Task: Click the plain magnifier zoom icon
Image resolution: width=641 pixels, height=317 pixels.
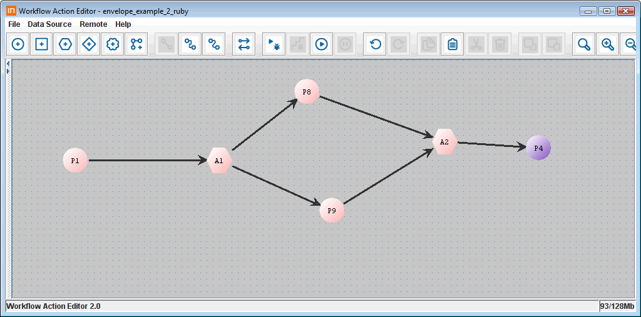Action: [x=584, y=44]
